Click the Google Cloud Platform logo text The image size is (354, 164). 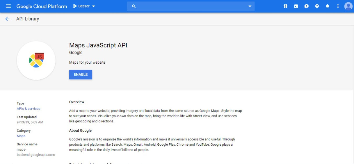click(x=42, y=6)
